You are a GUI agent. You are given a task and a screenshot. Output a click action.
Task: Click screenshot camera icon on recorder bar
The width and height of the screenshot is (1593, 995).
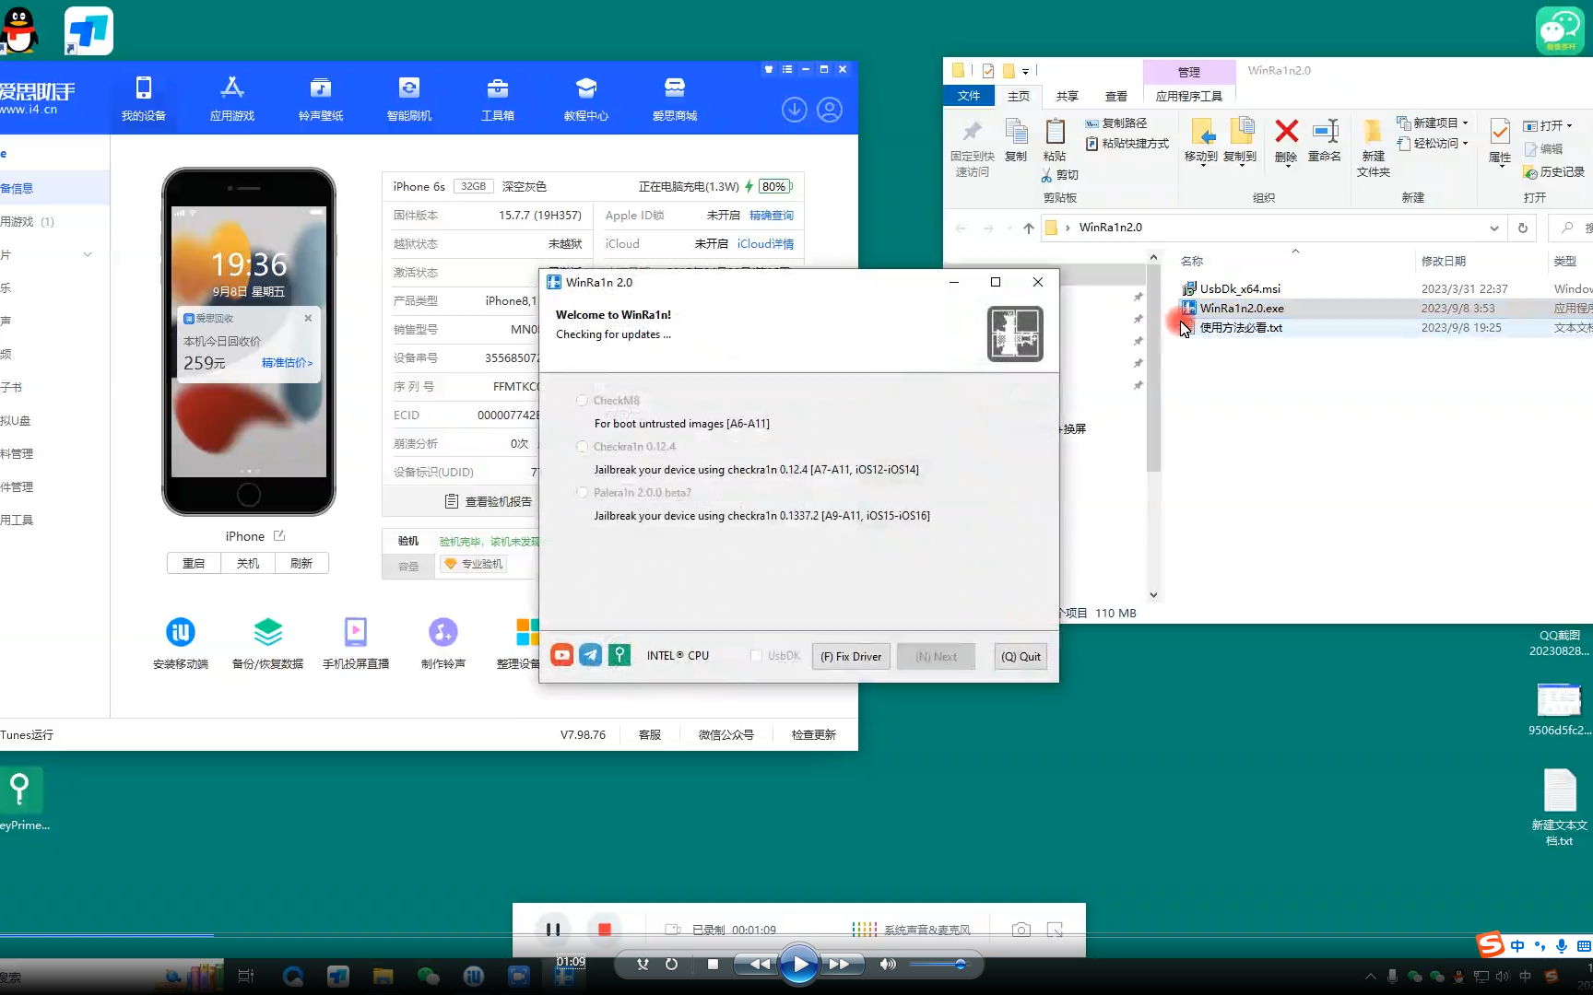1021,930
